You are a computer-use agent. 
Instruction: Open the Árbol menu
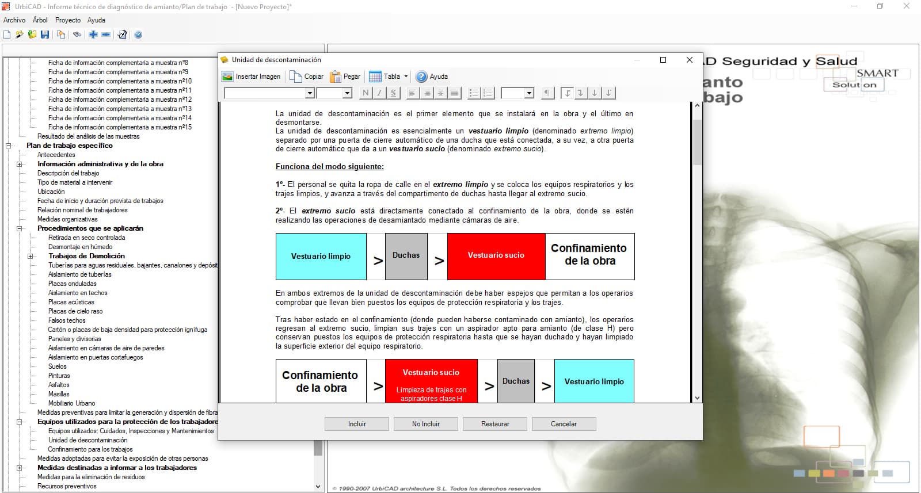(x=40, y=20)
